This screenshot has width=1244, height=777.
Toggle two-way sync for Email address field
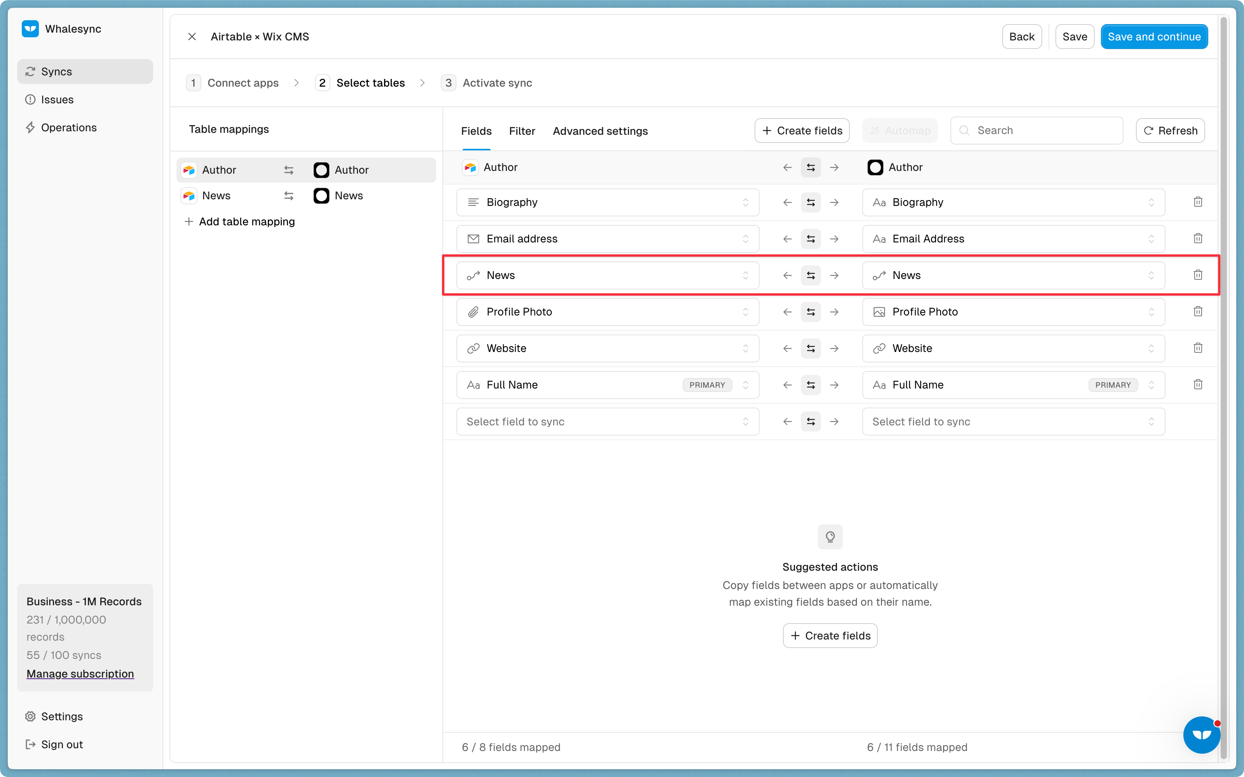811,239
